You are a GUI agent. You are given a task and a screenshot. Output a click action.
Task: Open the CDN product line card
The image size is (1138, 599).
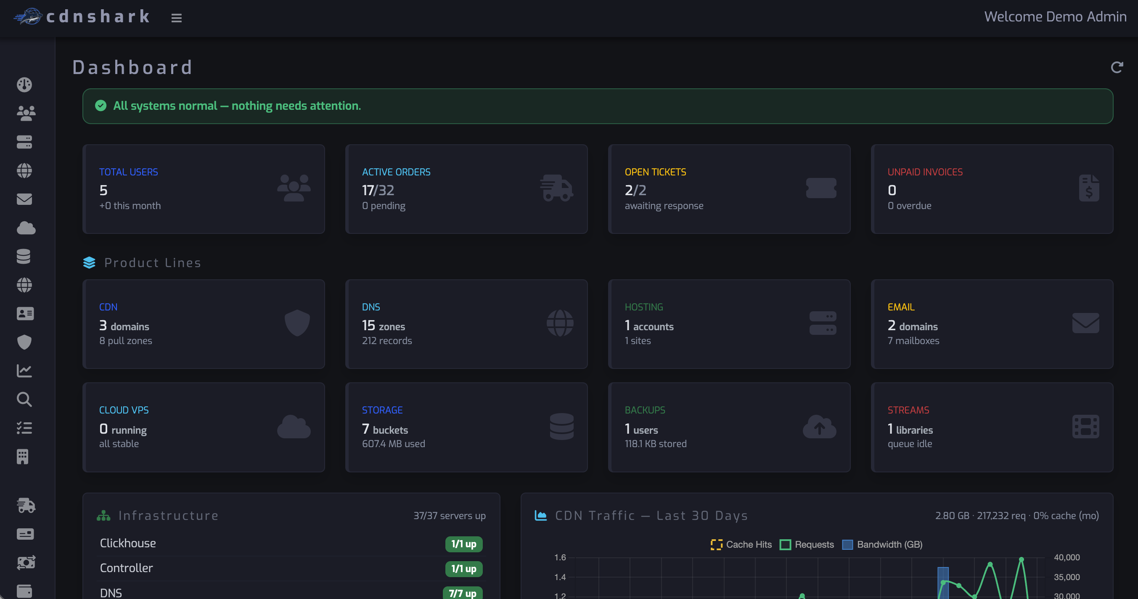point(204,324)
